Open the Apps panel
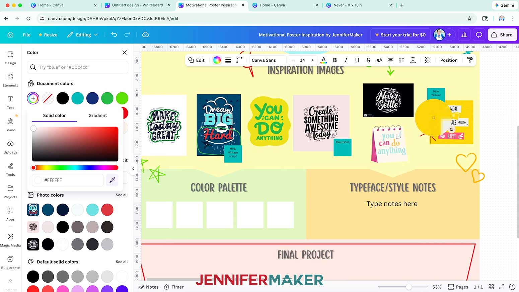Viewport: 519px width, 292px height. 10,214
